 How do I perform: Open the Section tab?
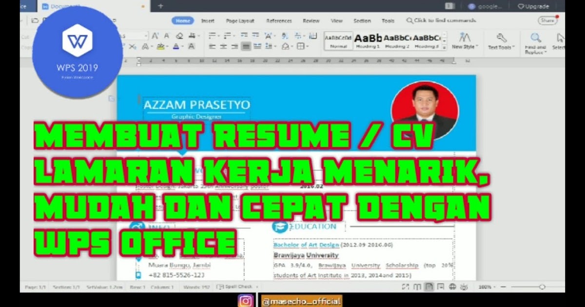(362, 21)
